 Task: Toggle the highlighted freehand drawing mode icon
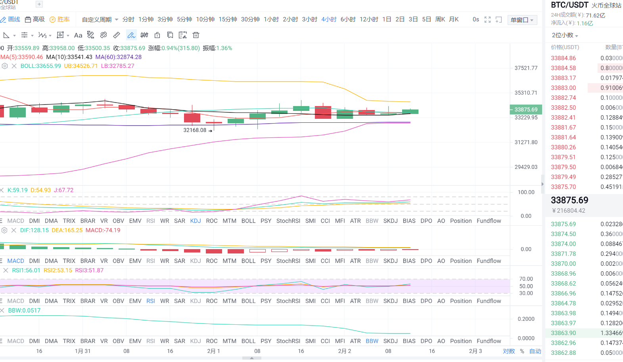coord(131,35)
